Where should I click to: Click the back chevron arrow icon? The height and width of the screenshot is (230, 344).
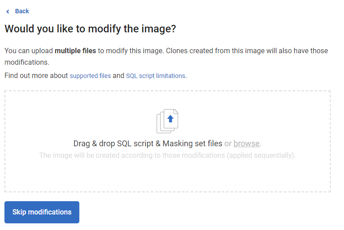(x=8, y=12)
